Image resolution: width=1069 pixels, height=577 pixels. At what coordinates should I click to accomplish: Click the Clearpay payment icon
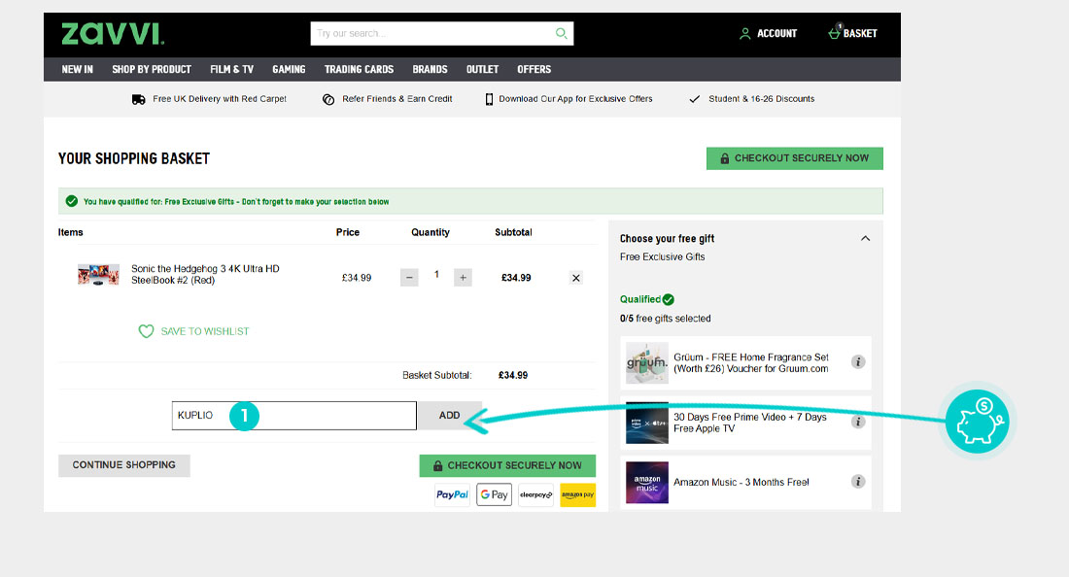[535, 494]
